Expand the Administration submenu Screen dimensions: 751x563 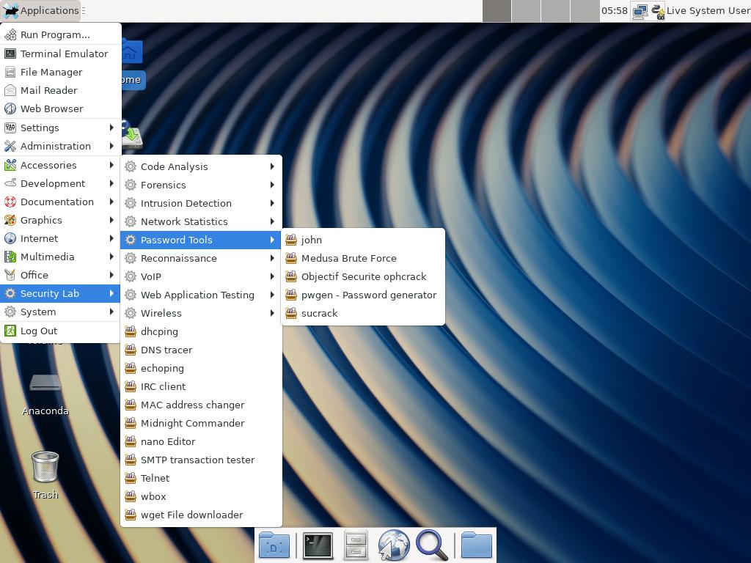tap(60, 146)
